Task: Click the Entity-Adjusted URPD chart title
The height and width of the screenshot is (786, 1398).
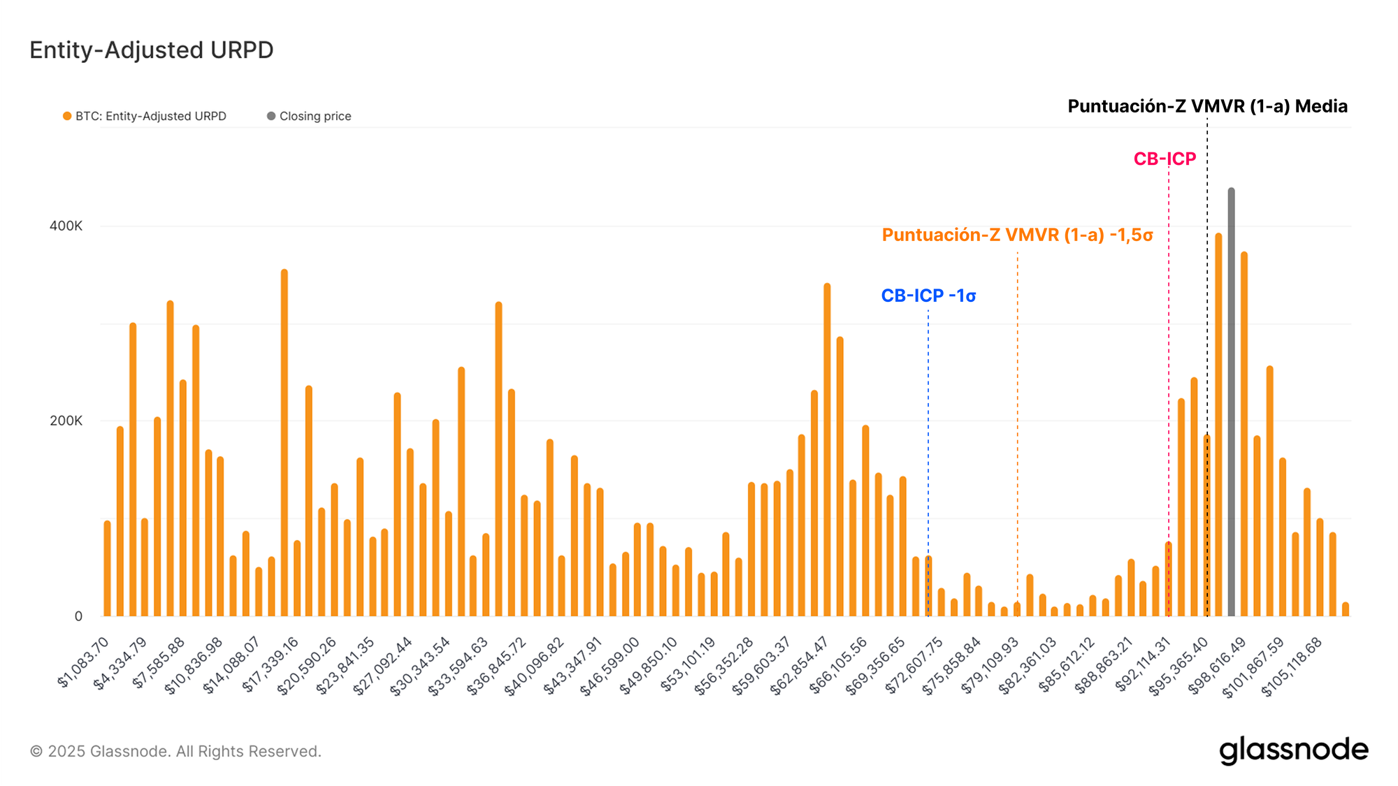Action: tap(152, 50)
